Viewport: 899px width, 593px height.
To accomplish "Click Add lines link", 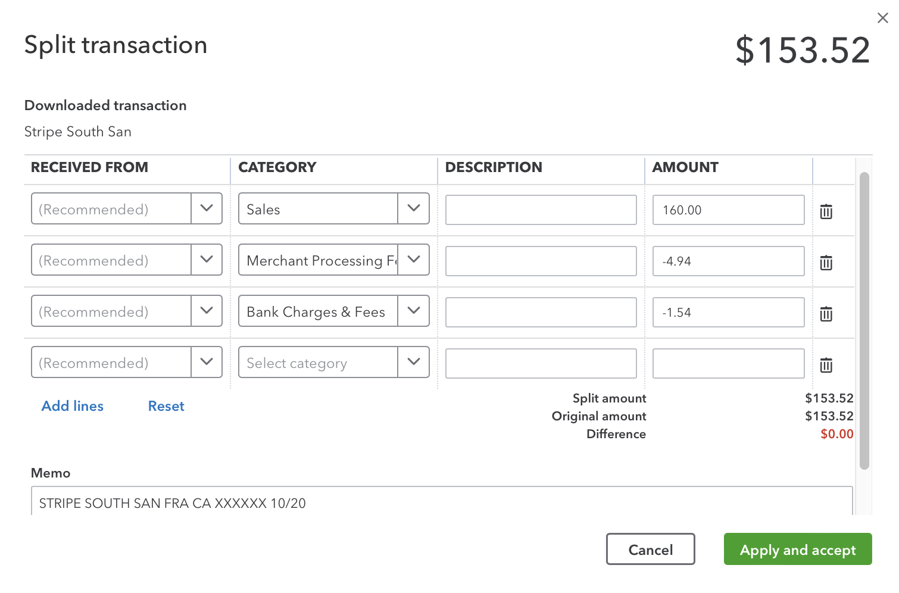I will [73, 406].
